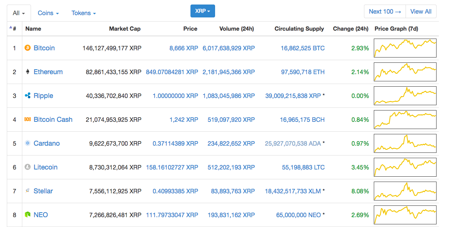Click NEO supply 65,000,000 NEO
The width and height of the screenshot is (463, 227).
tap(299, 215)
